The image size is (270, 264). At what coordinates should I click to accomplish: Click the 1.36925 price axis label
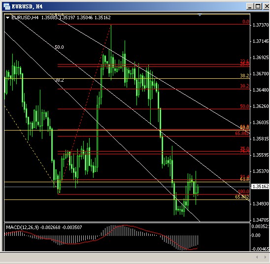point(261,58)
